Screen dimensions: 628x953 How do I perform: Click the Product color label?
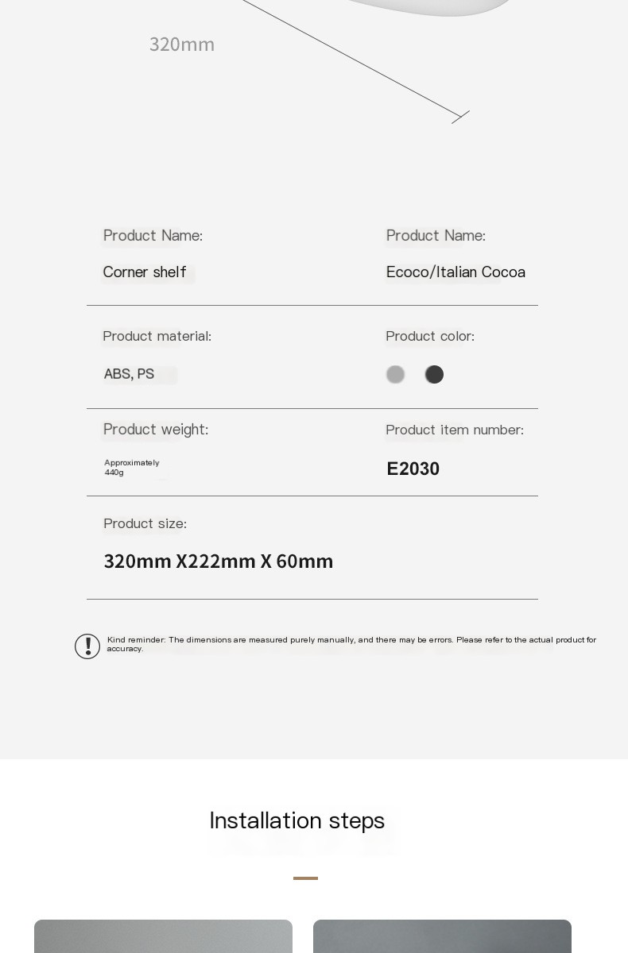(430, 336)
